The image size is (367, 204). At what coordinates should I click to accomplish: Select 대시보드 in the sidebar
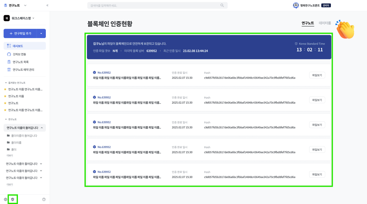pyautogui.click(x=24, y=46)
